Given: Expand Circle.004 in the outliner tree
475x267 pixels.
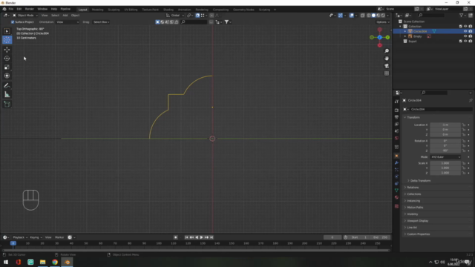Looking at the screenshot, I should pos(405,31).
